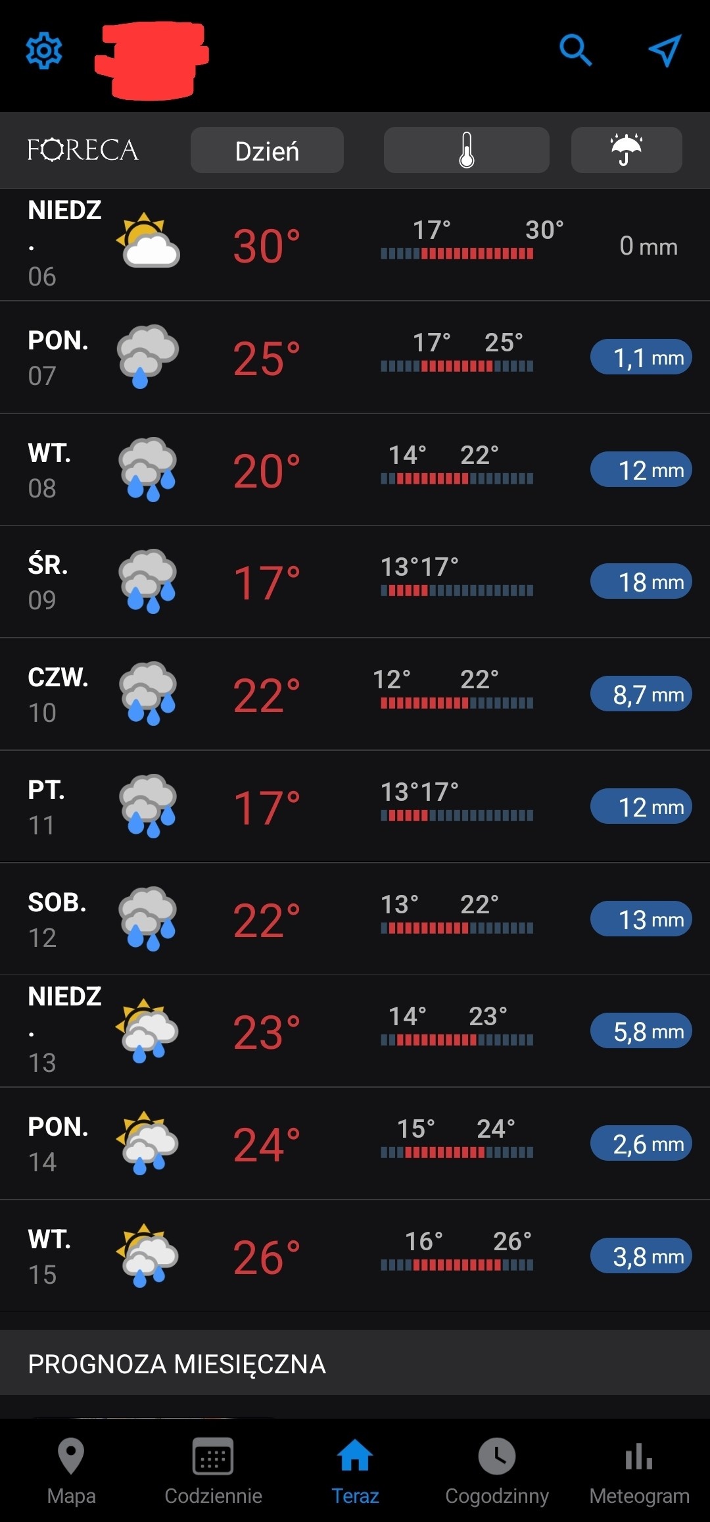Expand Sunday 06 forecast row

[x=355, y=245]
